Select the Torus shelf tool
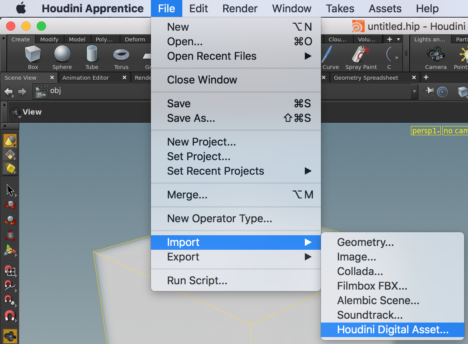The image size is (468, 344). click(x=121, y=57)
